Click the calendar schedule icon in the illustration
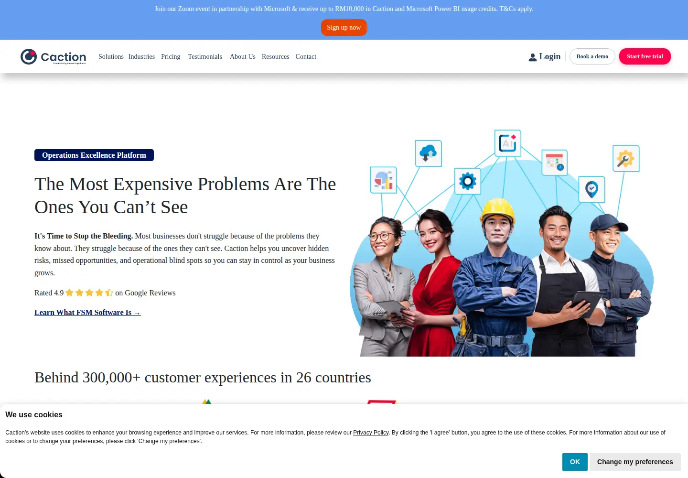The image size is (688, 478). pos(554,163)
